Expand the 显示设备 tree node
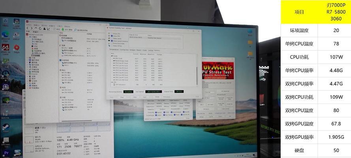The width and height of the screenshot is (351, 158). 27,65
